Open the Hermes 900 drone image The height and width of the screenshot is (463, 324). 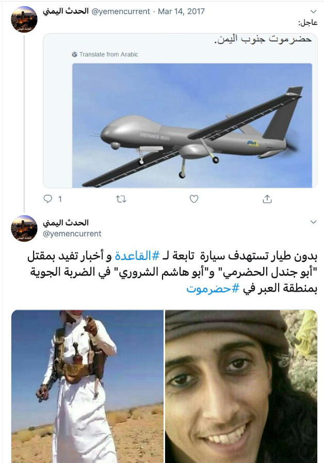tap(192, 125)
